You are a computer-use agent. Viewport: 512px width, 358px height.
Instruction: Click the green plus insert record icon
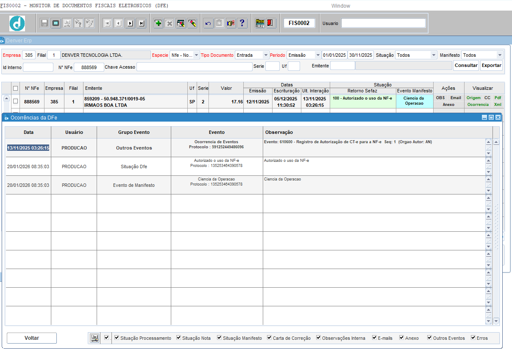158,23
